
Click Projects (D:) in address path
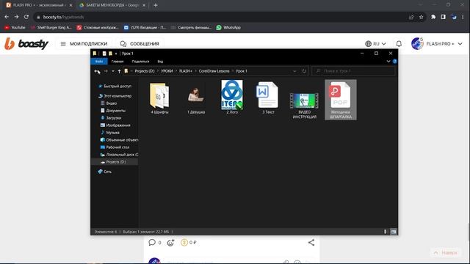pyautogui.click(x=145, y=71)
